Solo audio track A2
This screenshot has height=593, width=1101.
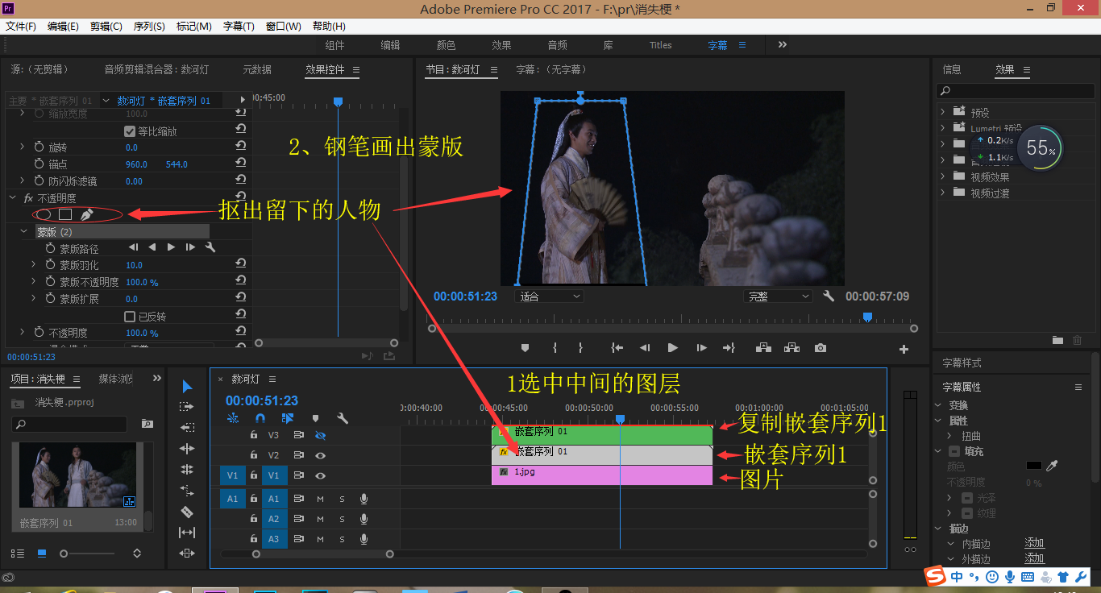click(342, 519)
